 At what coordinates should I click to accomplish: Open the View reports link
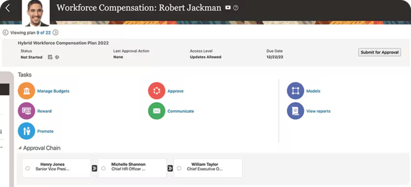(x=318, y=111)
